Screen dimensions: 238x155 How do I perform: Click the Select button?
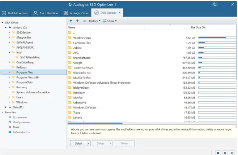pyautogui.click(x=78, y=143)
